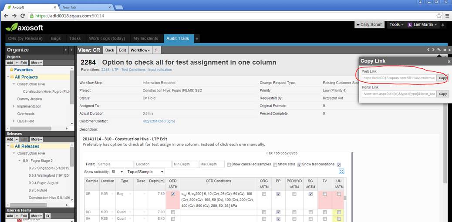Open the Work Logs (today) tab
The height and width of the screenshot is (222, 452).
click(107, 39)
